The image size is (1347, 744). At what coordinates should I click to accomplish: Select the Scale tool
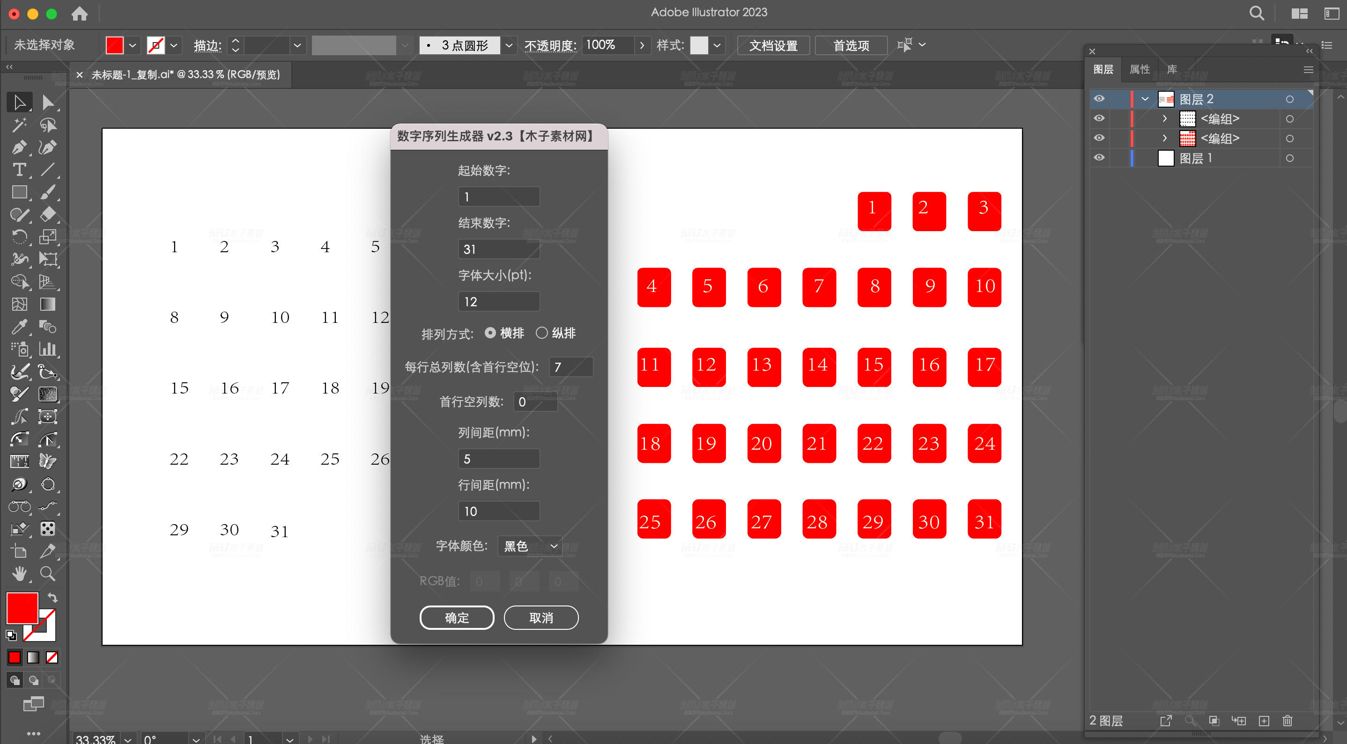(x=48, y=237)
